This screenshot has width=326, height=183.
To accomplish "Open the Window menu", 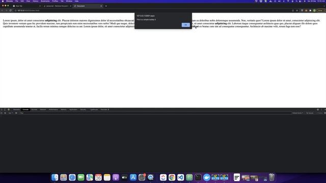I will [x=69, y=1].
